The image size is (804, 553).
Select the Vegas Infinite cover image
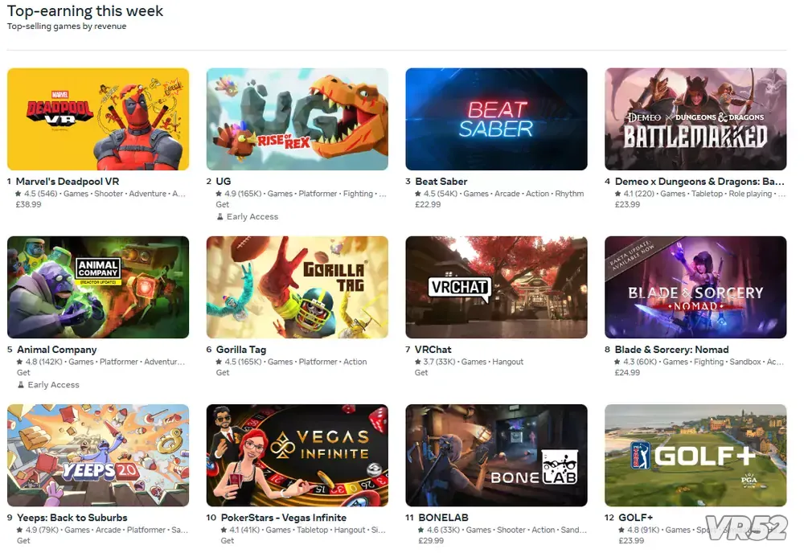pyautogui.click(x=297, y=455)
